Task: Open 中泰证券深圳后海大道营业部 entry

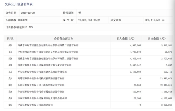Action: 42,98
